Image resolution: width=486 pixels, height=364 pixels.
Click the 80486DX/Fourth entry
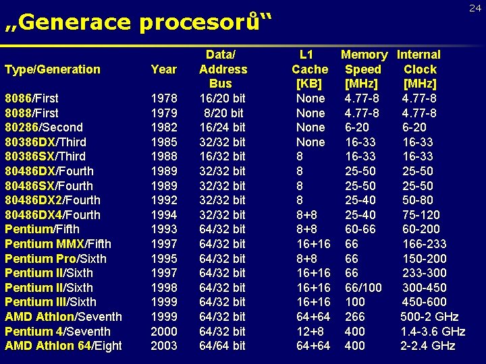pos(49,171)
